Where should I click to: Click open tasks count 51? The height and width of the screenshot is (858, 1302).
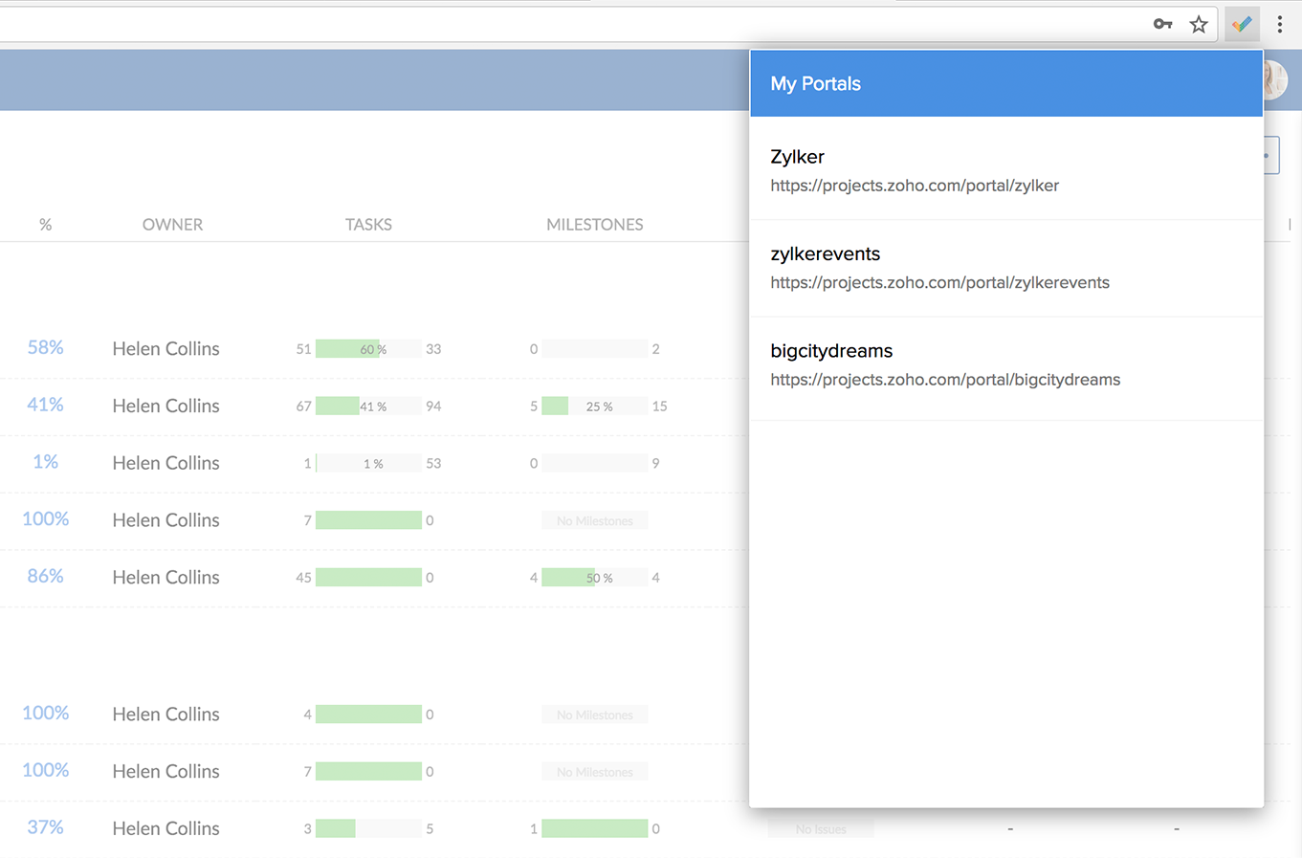click(303, 349)
